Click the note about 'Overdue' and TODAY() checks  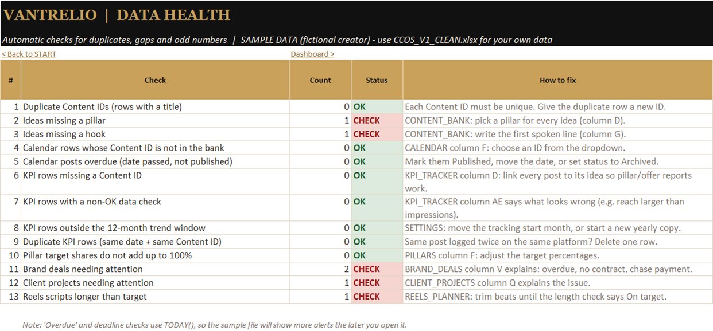(x=214, y=325)
